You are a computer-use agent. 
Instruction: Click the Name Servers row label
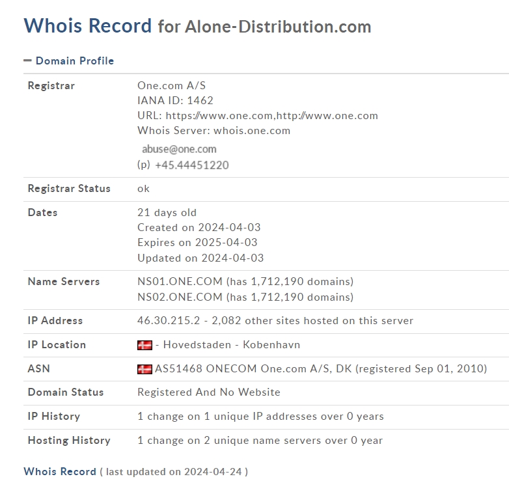[64, 281]
